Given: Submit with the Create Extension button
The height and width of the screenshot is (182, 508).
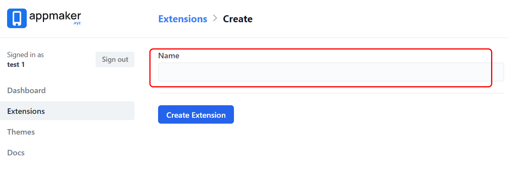Looking at the screenshot, I should click(196, 115).
